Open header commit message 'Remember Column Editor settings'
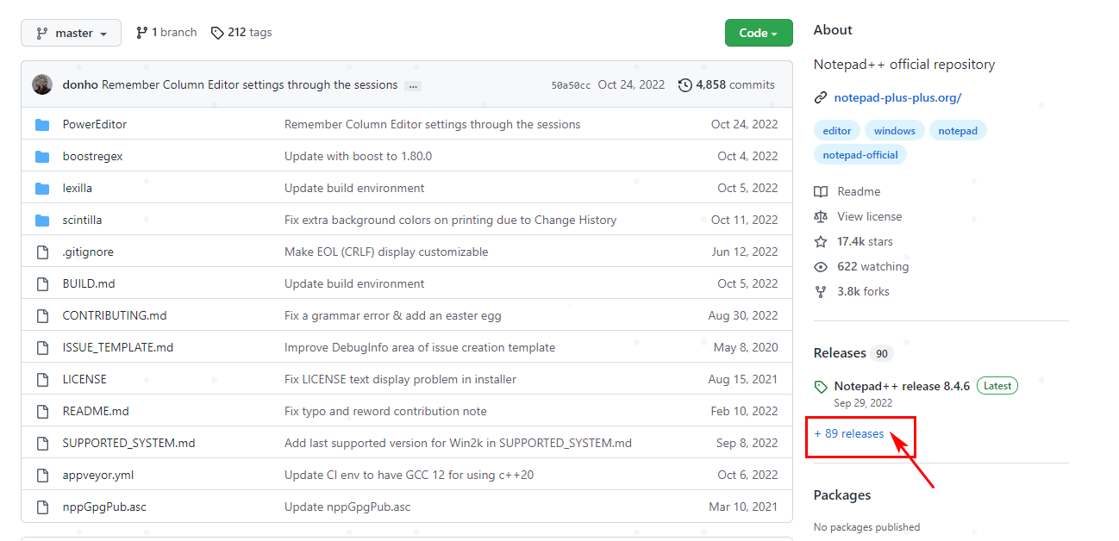Image resolution: width=1119 pixels, height=541 pixels. coord(250,85)
